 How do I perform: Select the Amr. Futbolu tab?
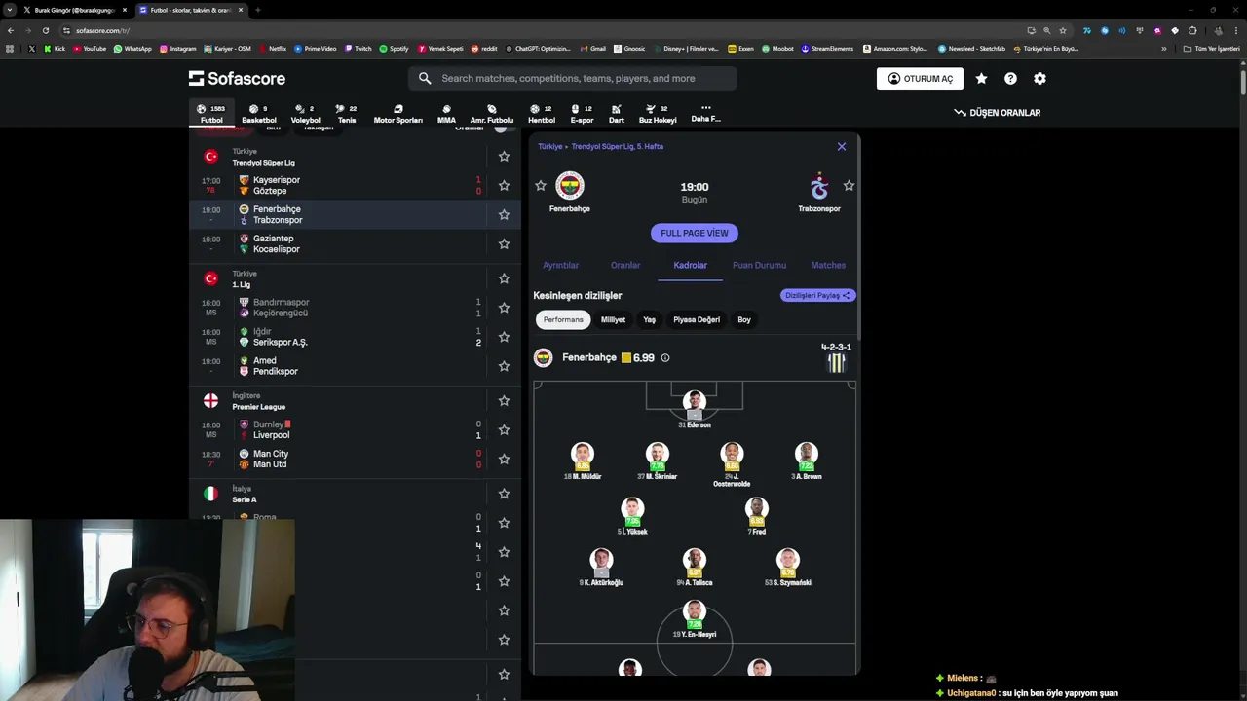coord(492,114)
